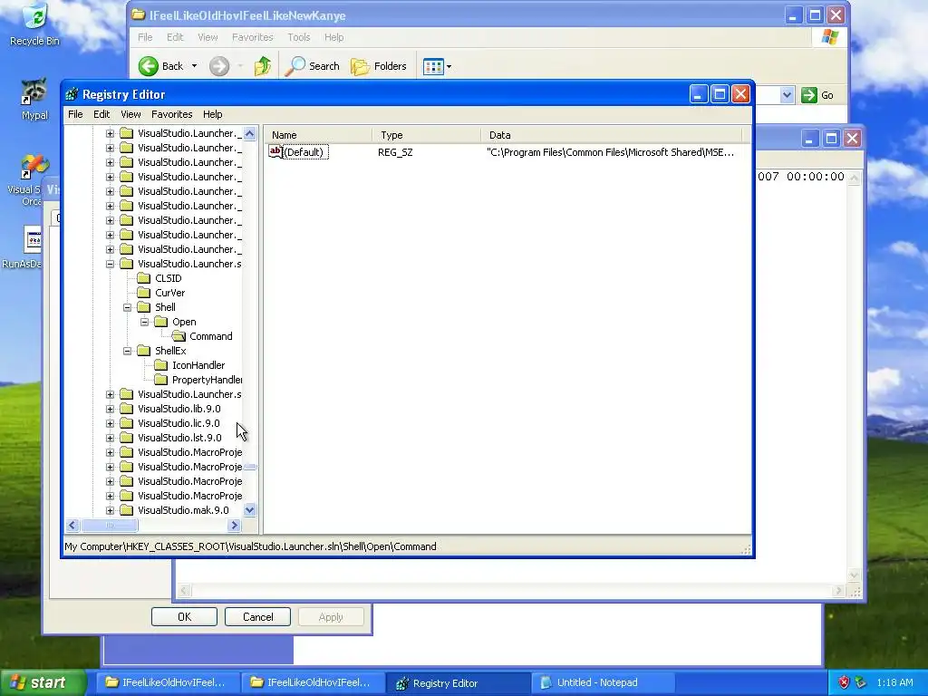Open the Back history dropdown arrow
Viewport: 928px width, 696px height.
(194, 66)
